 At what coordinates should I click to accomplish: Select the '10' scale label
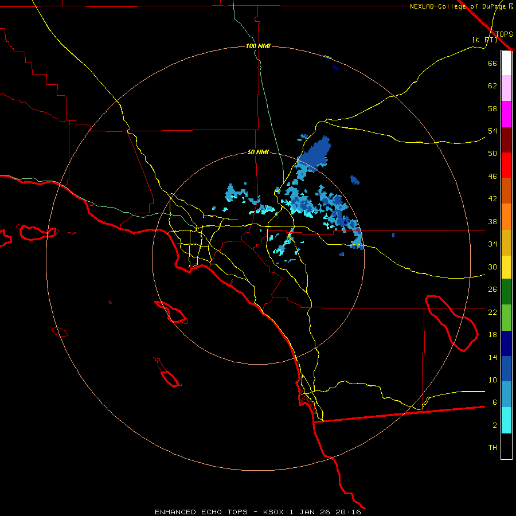tap(492, 380)
